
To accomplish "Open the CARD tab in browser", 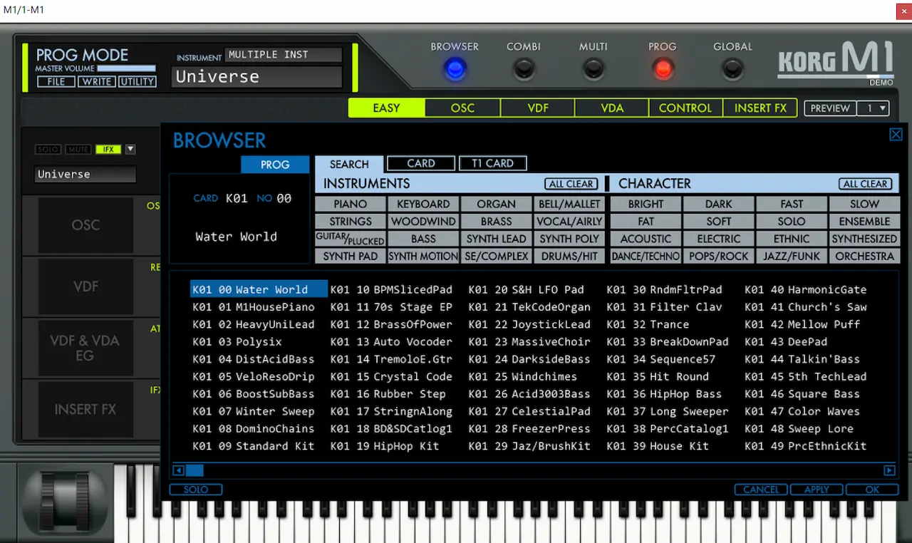I will 421,163.
